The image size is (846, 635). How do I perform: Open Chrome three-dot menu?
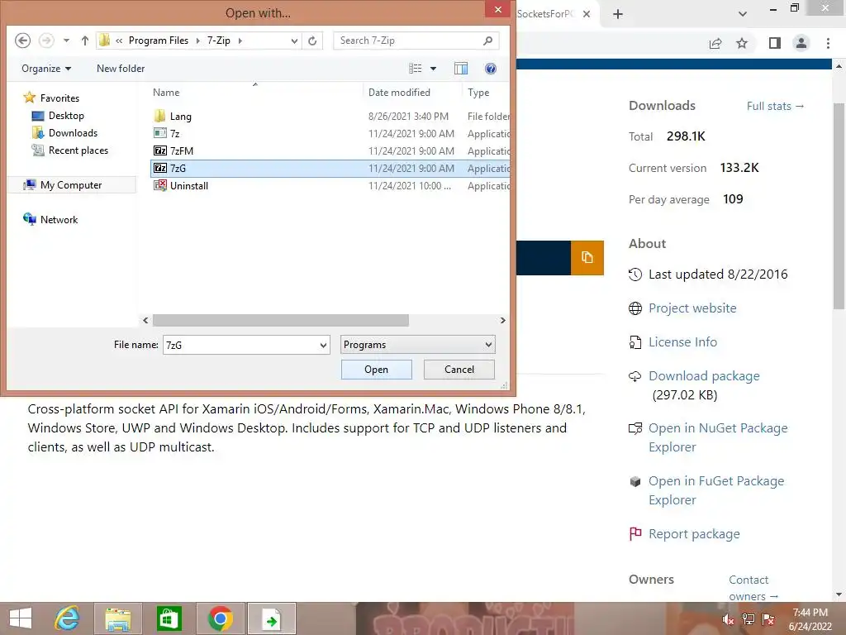(828, 43)
